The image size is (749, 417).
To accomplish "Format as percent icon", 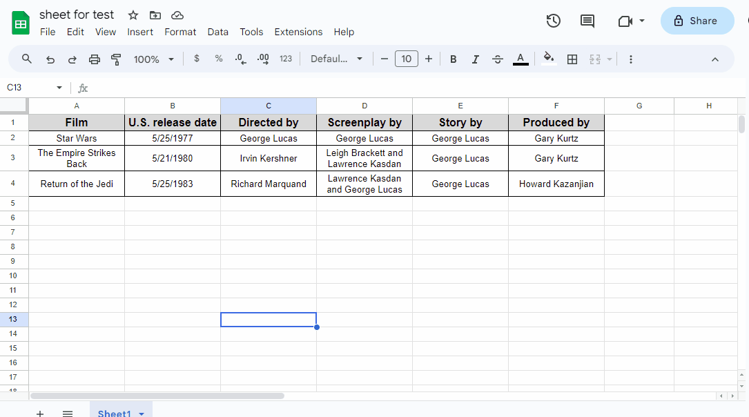I will tap(219, 59).
